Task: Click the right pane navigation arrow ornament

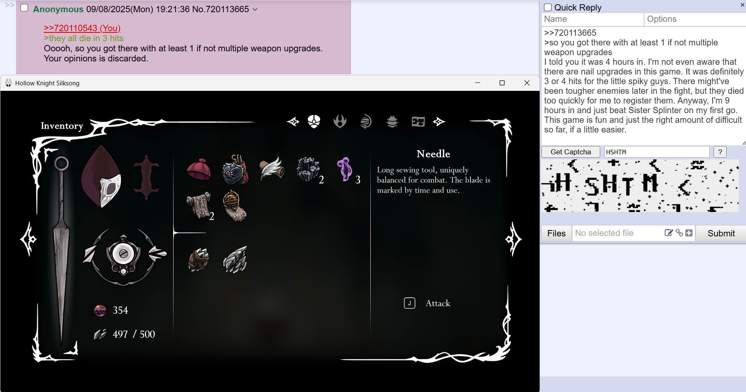Action: [513, 239]
